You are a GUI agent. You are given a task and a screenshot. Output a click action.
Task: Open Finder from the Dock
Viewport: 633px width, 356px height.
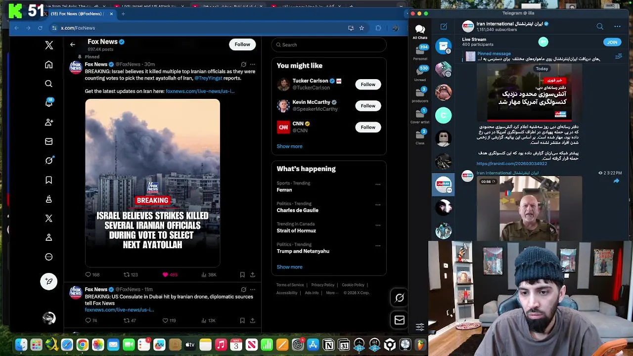click(x=21, y=345)
